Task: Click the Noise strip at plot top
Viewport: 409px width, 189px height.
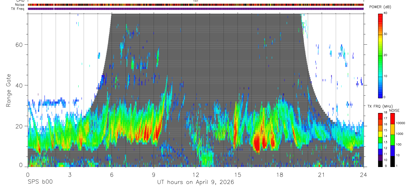Action: coord(196,5)
